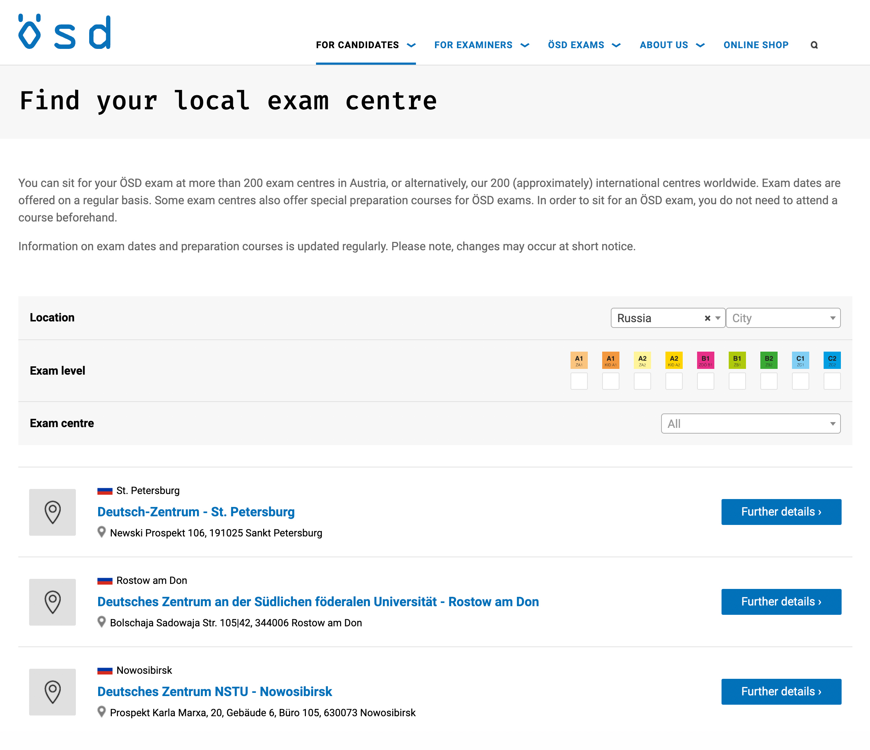This screenshot has width=870, height=750.
Task: Clear the Russia country selection with the x
Action: (x=708, y=318)
